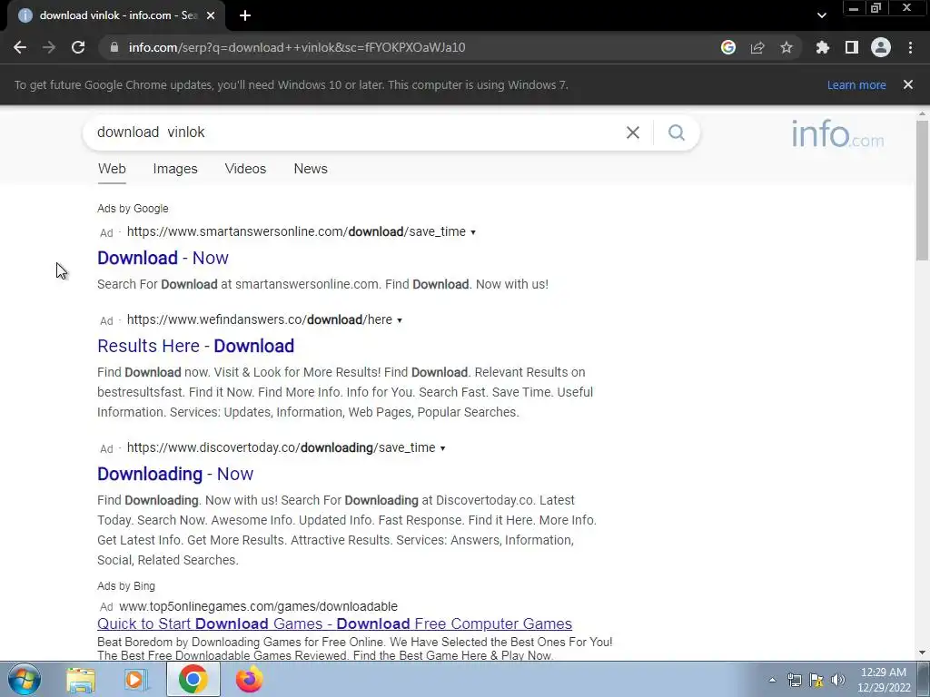This screenshot has width=930, height=697.
Task: Click the info.com logo
Action: coord(837,134)
